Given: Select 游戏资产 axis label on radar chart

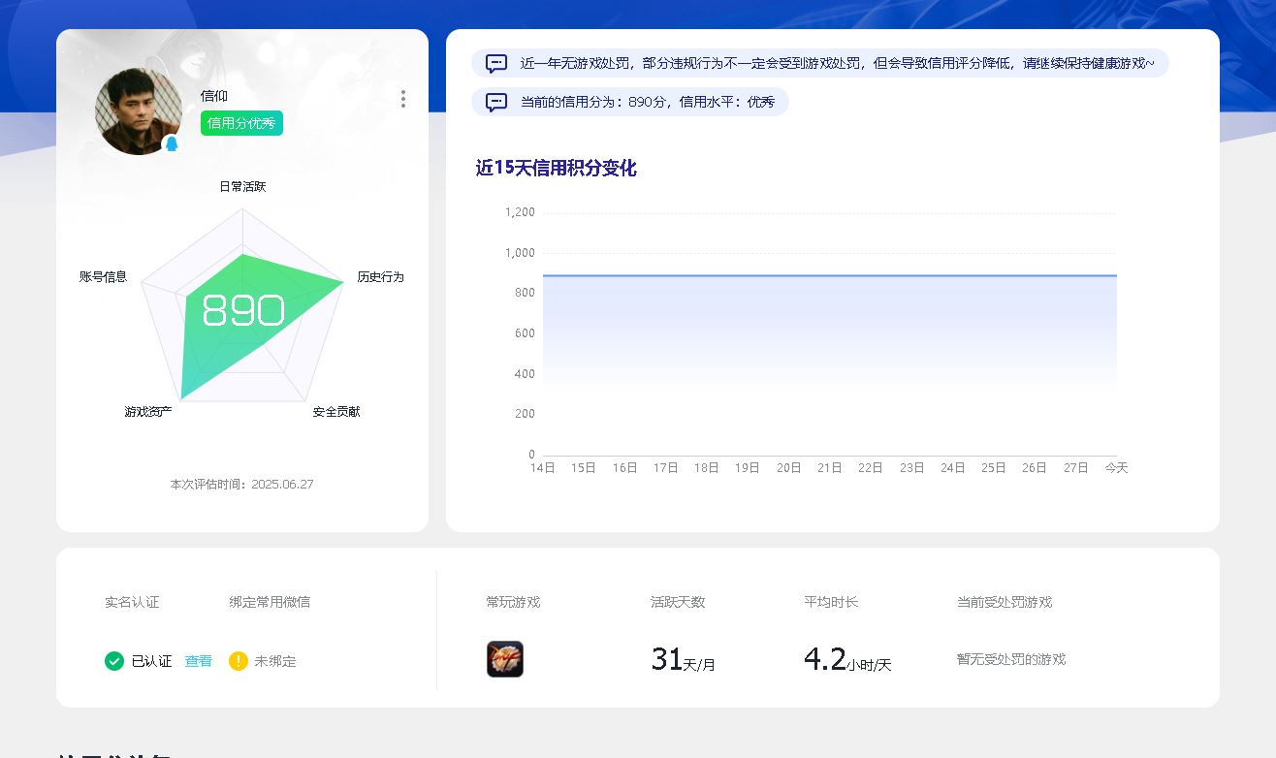Looking at the screenshot, I should pos(148,412).
